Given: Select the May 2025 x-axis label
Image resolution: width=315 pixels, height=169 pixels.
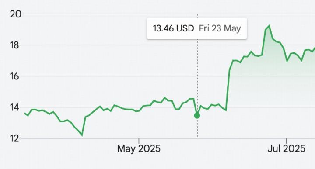Looking at the screenshot, I should (139, 149).
